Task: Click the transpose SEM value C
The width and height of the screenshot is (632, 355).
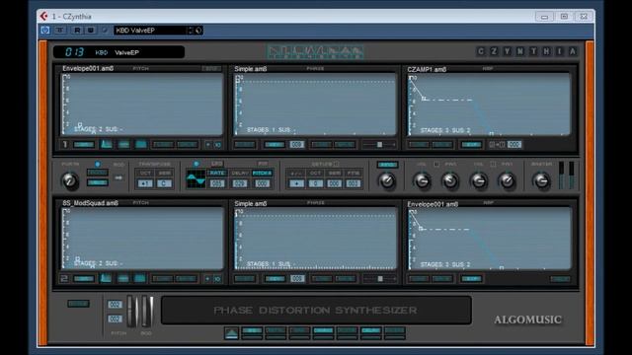Action: [164, 183]
